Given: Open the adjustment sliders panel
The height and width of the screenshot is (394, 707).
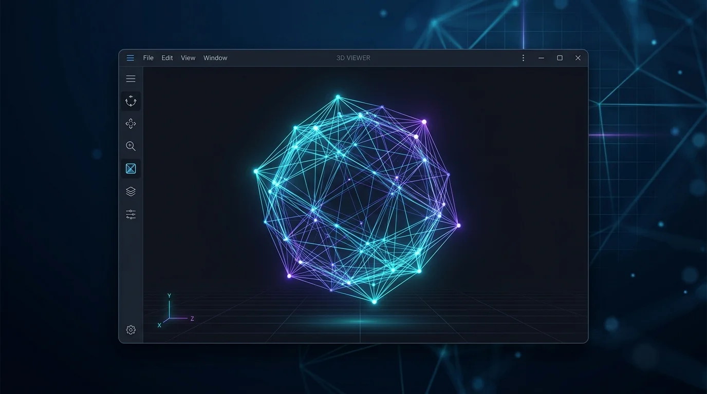Looking at the screenshot, I should click(131, 214).
